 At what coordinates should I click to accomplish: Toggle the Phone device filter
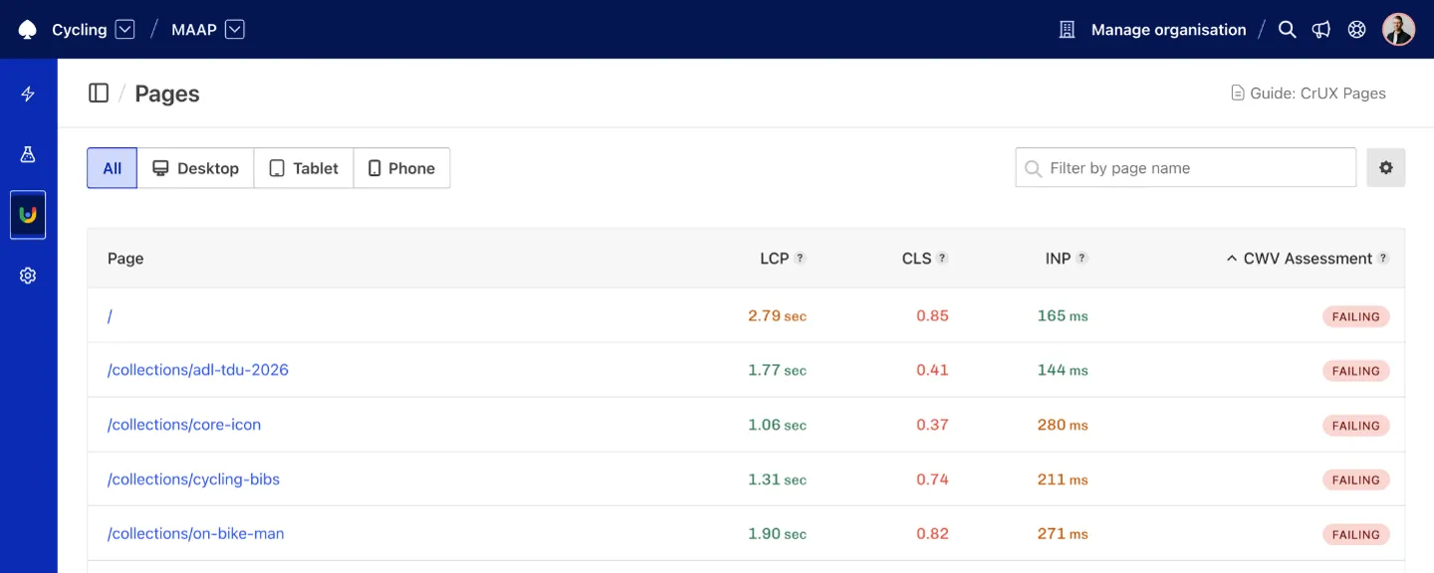click(x=401, y=167)
